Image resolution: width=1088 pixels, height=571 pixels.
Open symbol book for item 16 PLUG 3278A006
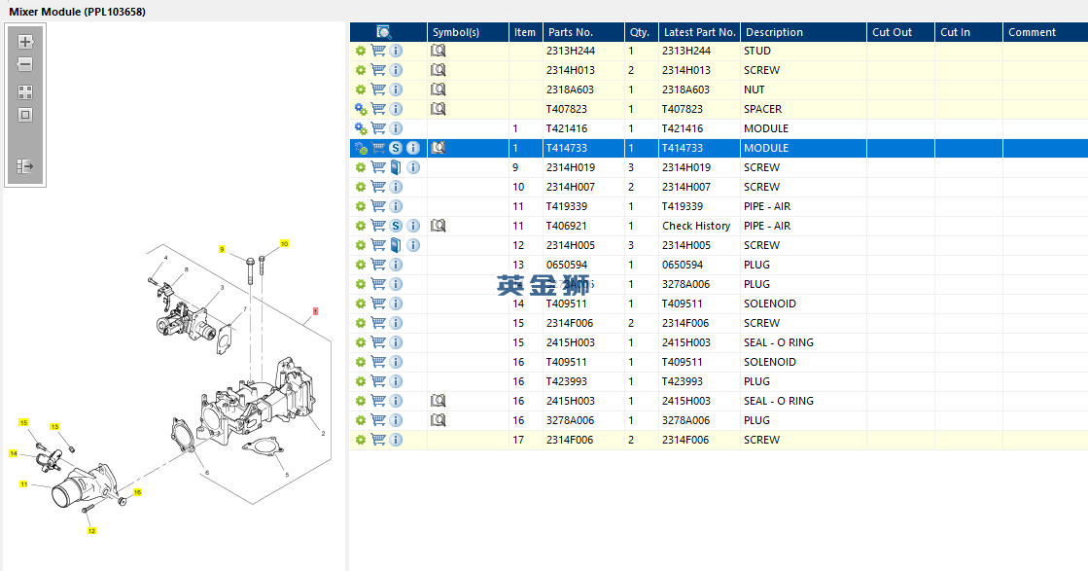(x=438, y=420)
